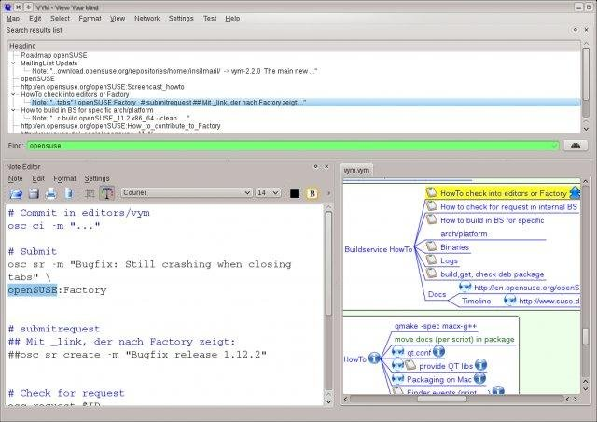
Task: Click the save note floppy disk icon
Action: 34,193
